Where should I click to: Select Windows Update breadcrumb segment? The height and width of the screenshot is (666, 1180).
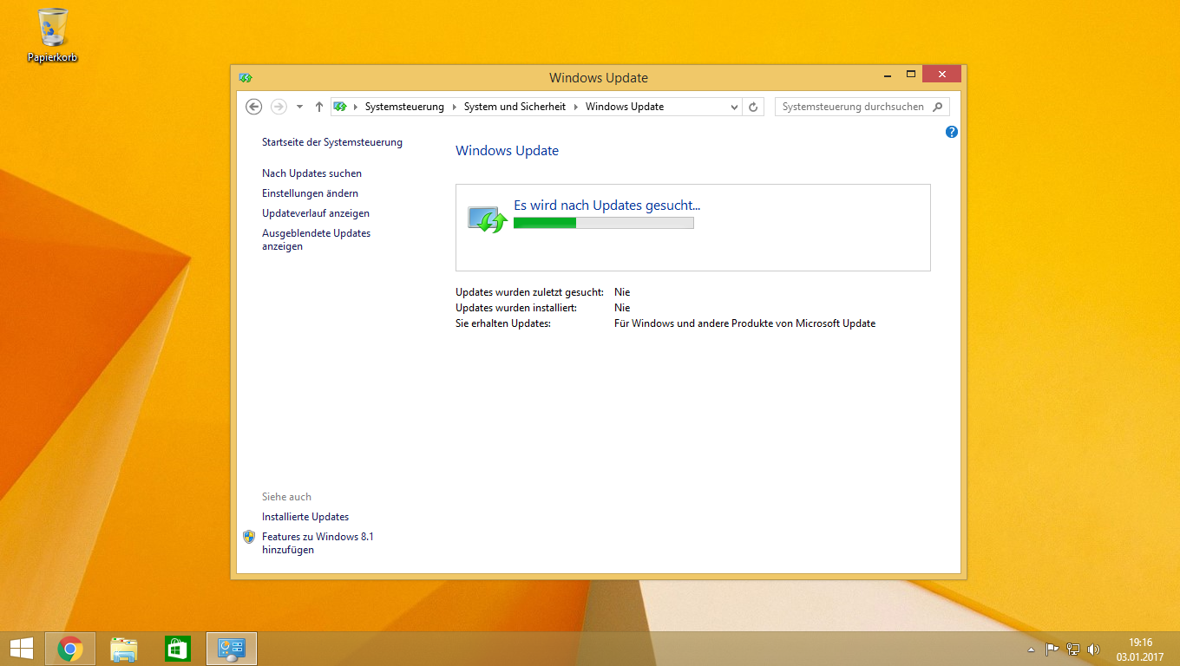pos(625,107)
